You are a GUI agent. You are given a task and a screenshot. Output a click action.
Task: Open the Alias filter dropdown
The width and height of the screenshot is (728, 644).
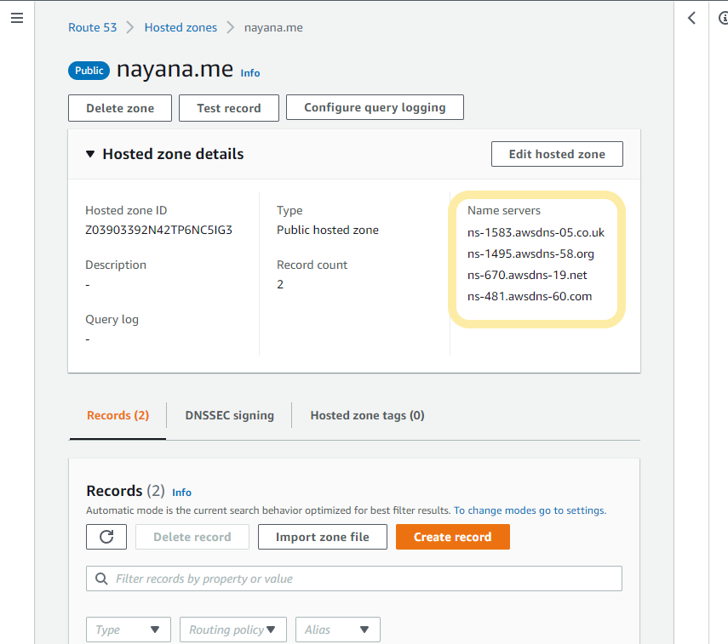click(x=338, y=630)
